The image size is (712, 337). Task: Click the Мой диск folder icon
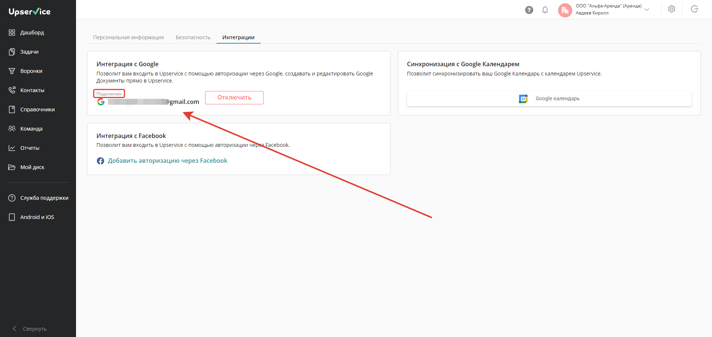pyautogui.click(x=12, y=167)
